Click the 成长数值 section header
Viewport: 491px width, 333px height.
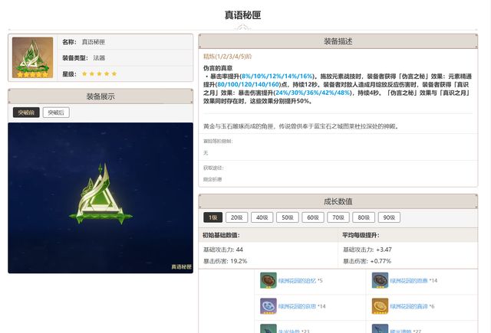338,201
